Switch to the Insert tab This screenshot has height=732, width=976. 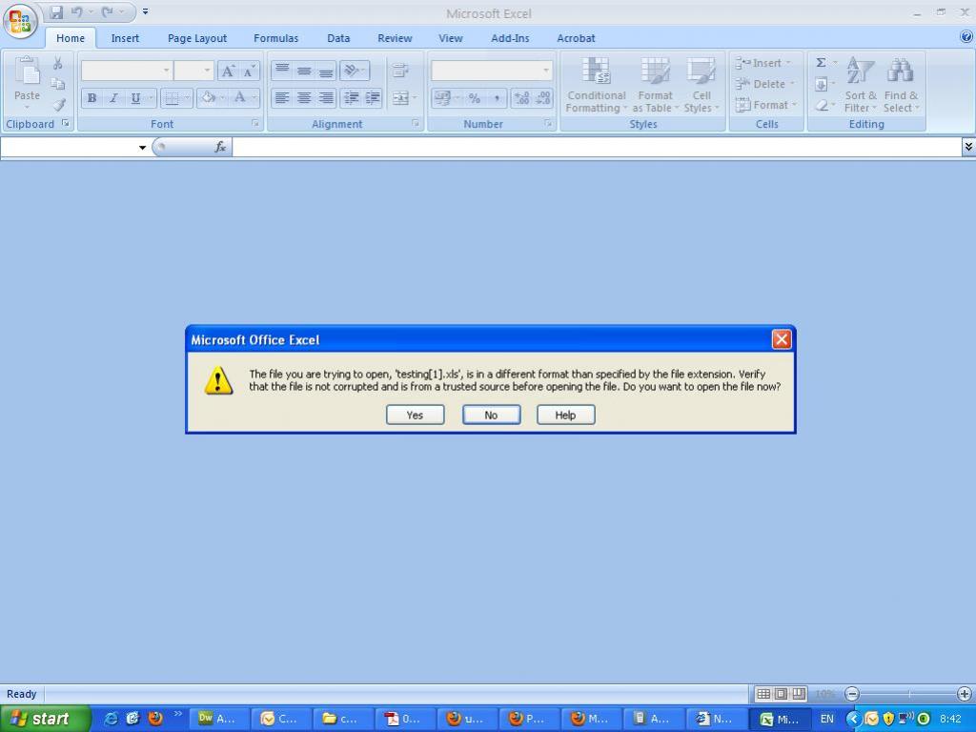point(125,38)
